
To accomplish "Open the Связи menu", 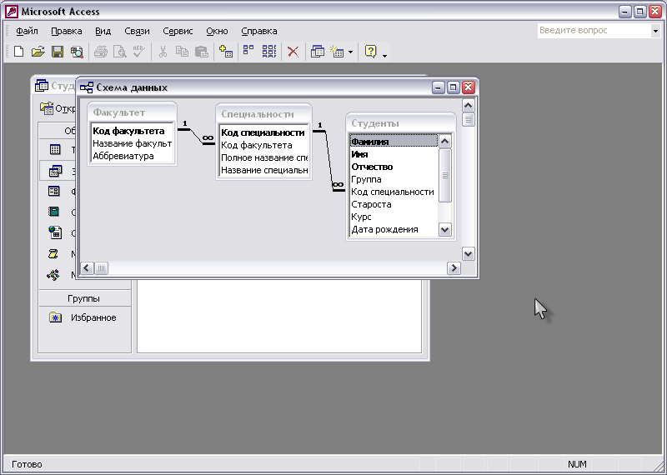I will point(137,31).
